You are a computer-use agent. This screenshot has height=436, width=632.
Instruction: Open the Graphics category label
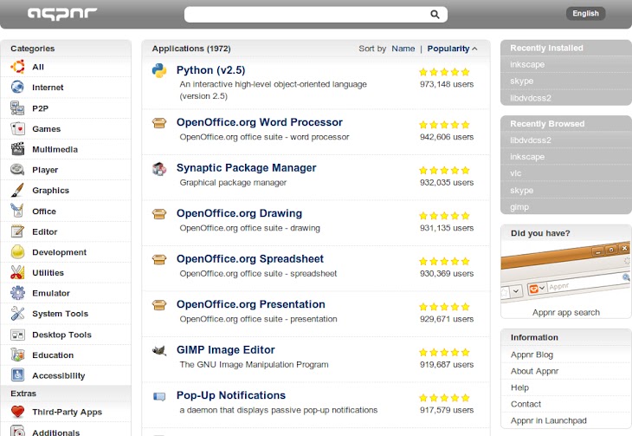coord(50,190)
